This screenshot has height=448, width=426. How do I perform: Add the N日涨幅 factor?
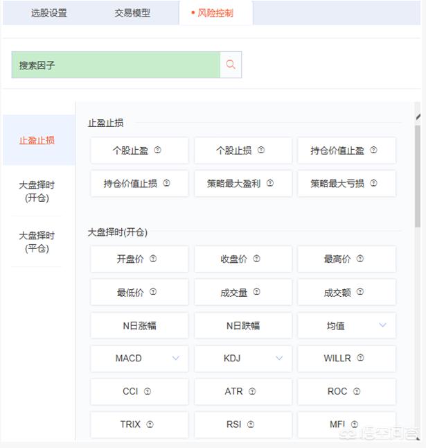[139, 325]
